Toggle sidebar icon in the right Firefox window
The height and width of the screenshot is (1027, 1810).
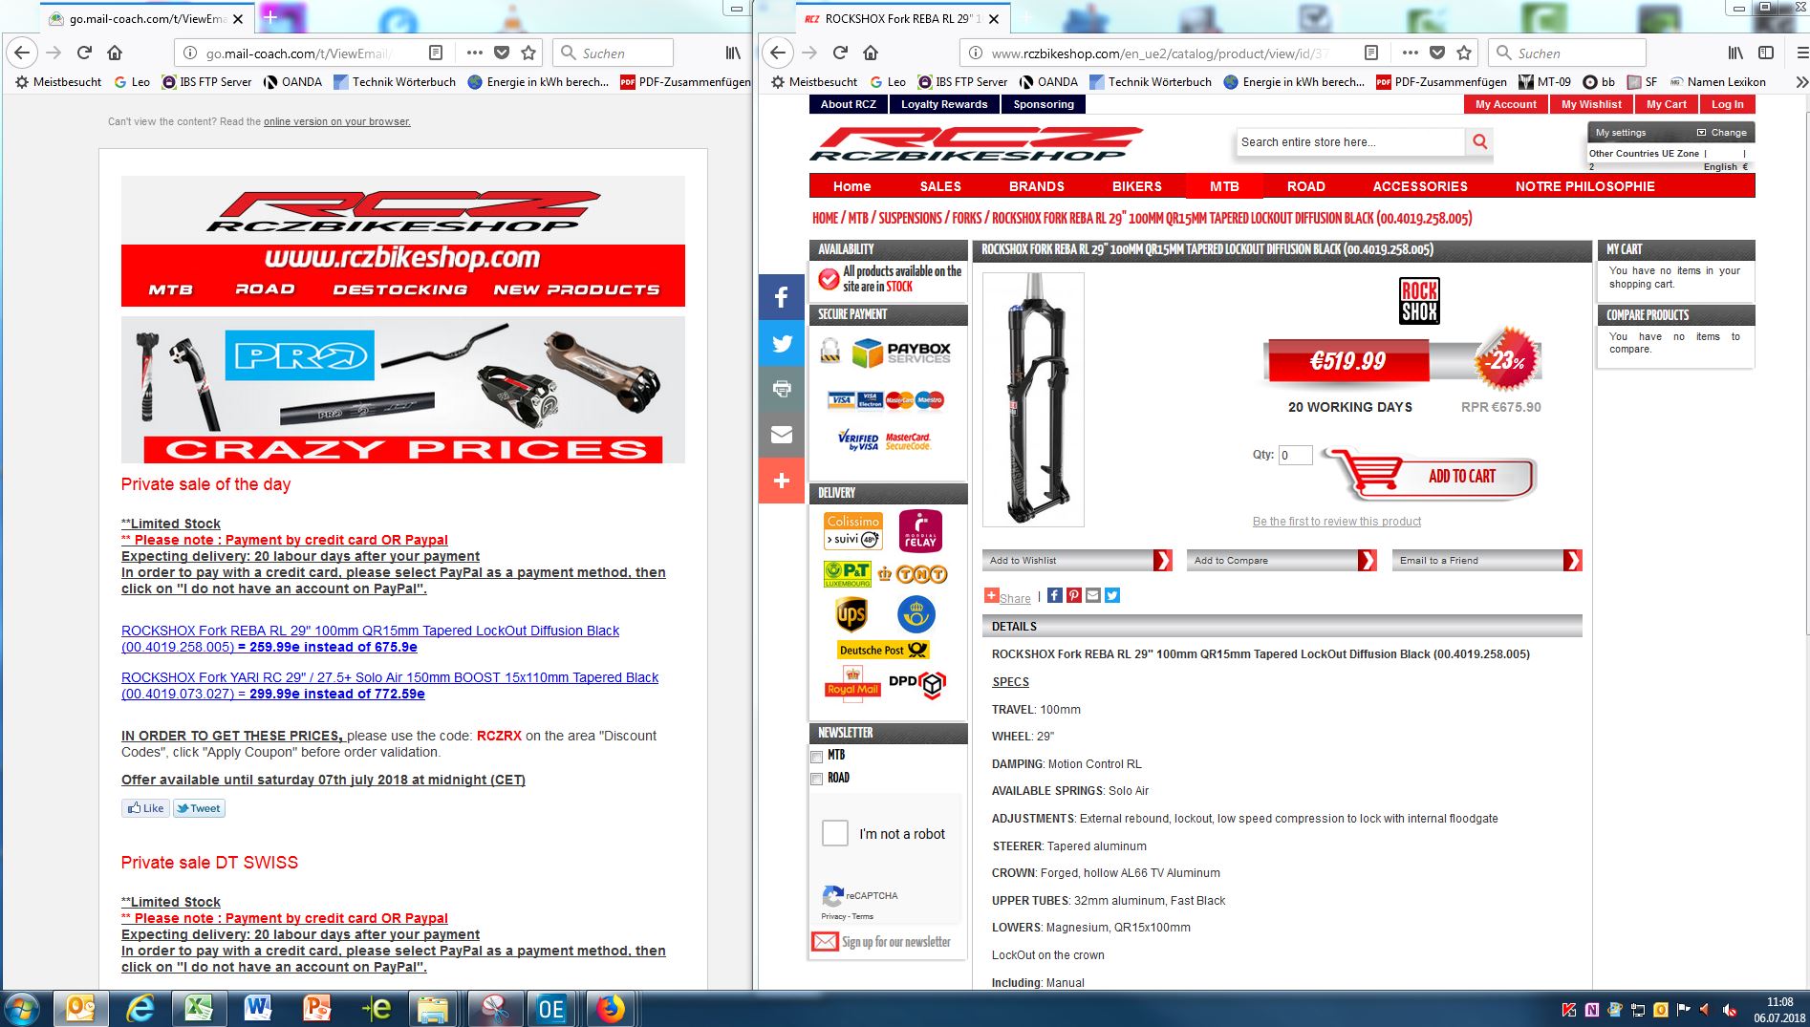(1766, 53)
